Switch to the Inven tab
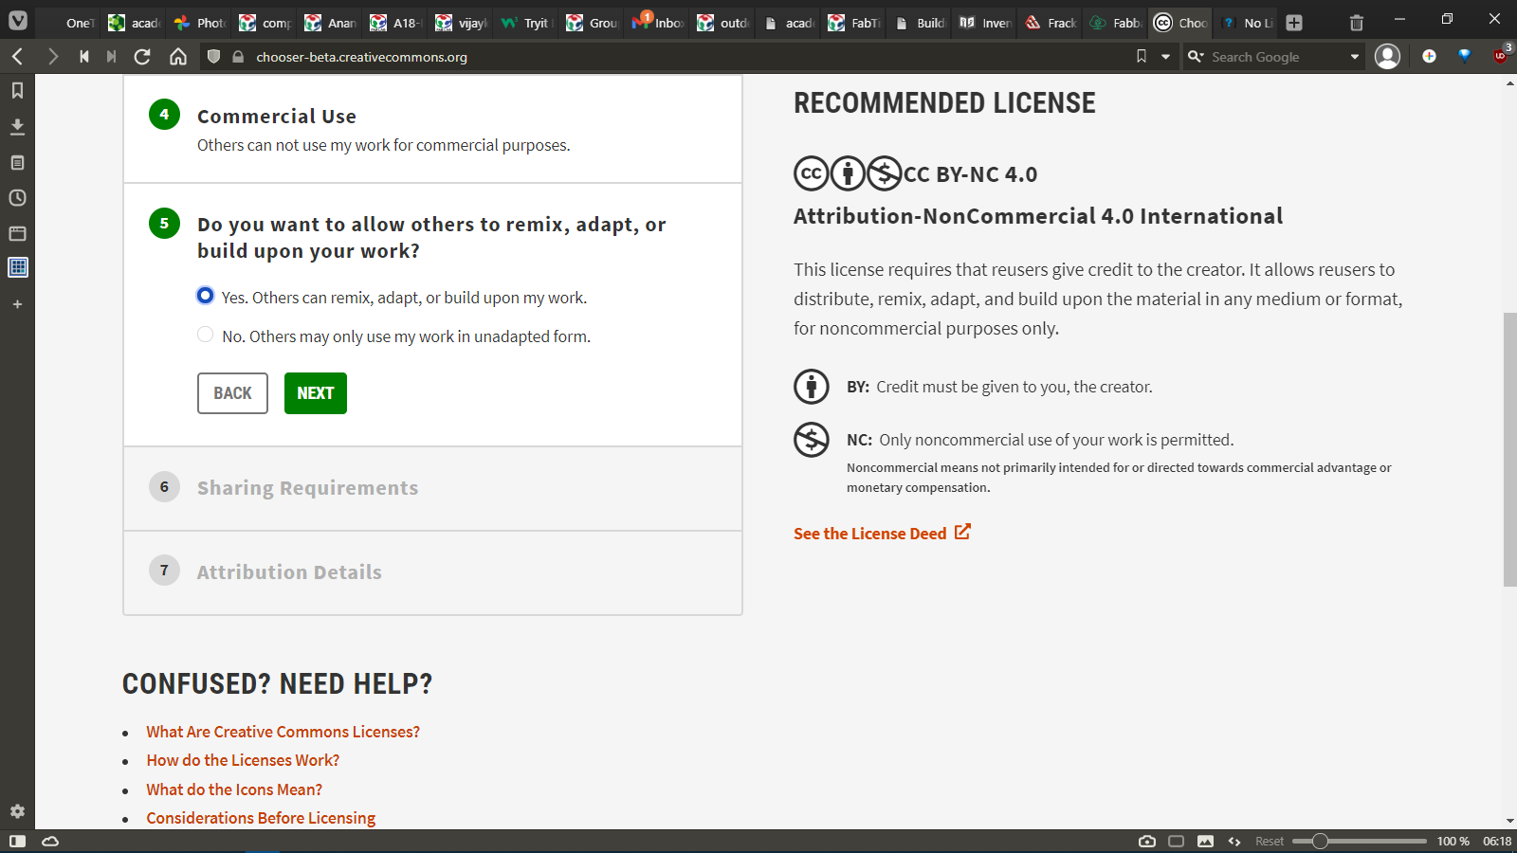The image size is (1517, 853). pyautogui.click(x=986, y=23)
